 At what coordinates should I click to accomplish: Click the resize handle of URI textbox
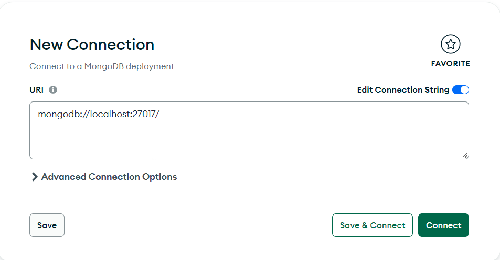pyautogui.click(x=465, y=155)
